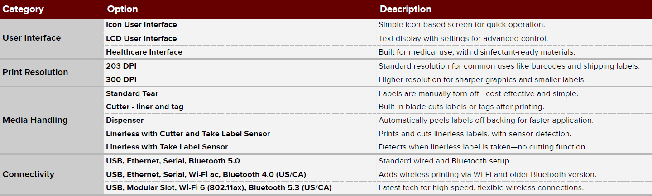Click the Icon User Interface option
Image resolution: width=652 pixels, height=196 pixels.
141,25
